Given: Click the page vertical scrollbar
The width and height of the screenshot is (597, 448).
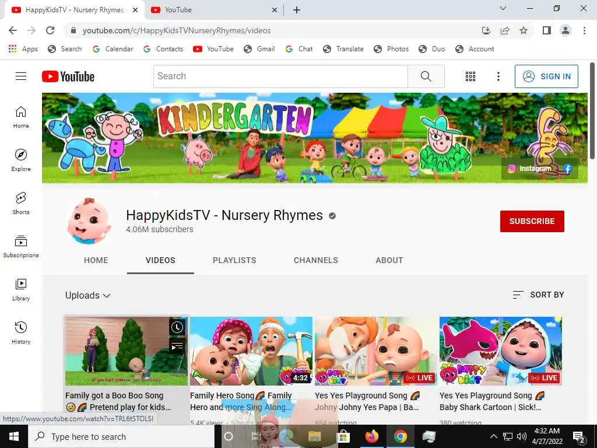Looking at the screenshot, I should (x=592, y=110).
